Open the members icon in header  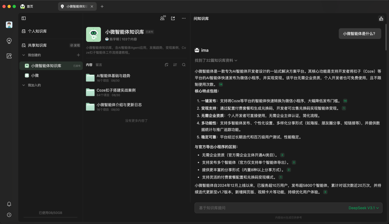click(163, 18)
